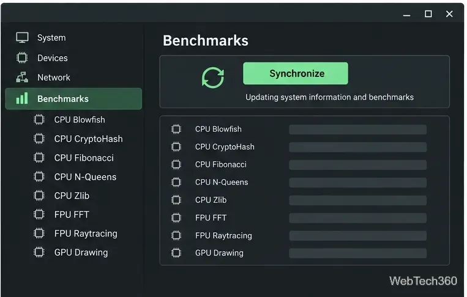Click the 'Updating system information and benchmarks' text

point(329,97)
